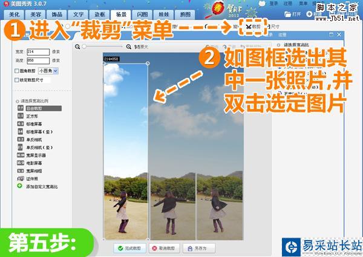The width and height of the screenshot is (363, 257).
Task: Open the 边框 tab
Action: click(x=100, y=15)
